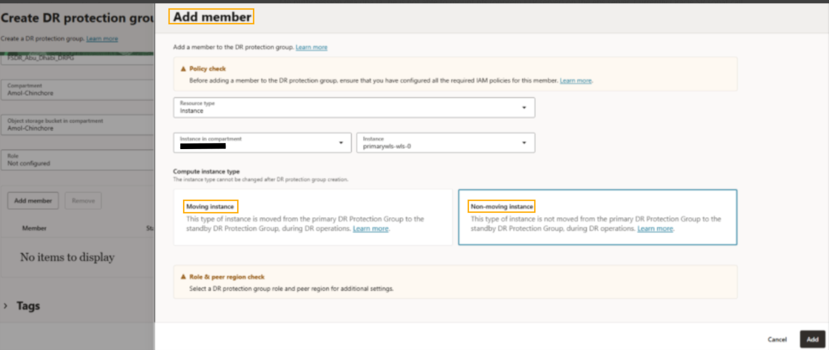The image size is (829, 350).
Task: Click the Role & peer region check heading text
Action: pyautogui.click(x=227, y=277)
